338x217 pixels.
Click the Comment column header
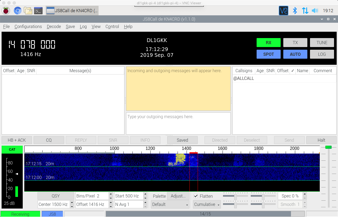tap(323, 71)
